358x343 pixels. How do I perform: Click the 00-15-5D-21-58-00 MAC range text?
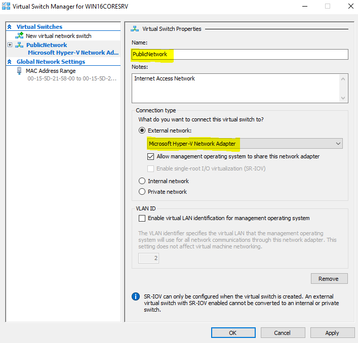point(72,78)
